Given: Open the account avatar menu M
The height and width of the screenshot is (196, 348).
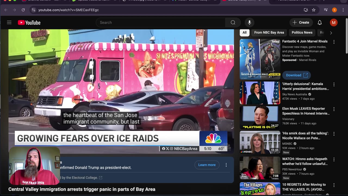Looking at the screenshot, I should click(334, 23).
